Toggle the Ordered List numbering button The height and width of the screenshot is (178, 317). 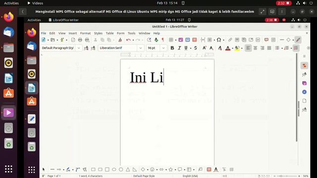tap(286, 48)
